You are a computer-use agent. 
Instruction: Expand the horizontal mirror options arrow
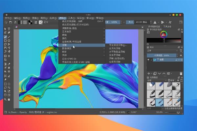click(x=159, y=22)
